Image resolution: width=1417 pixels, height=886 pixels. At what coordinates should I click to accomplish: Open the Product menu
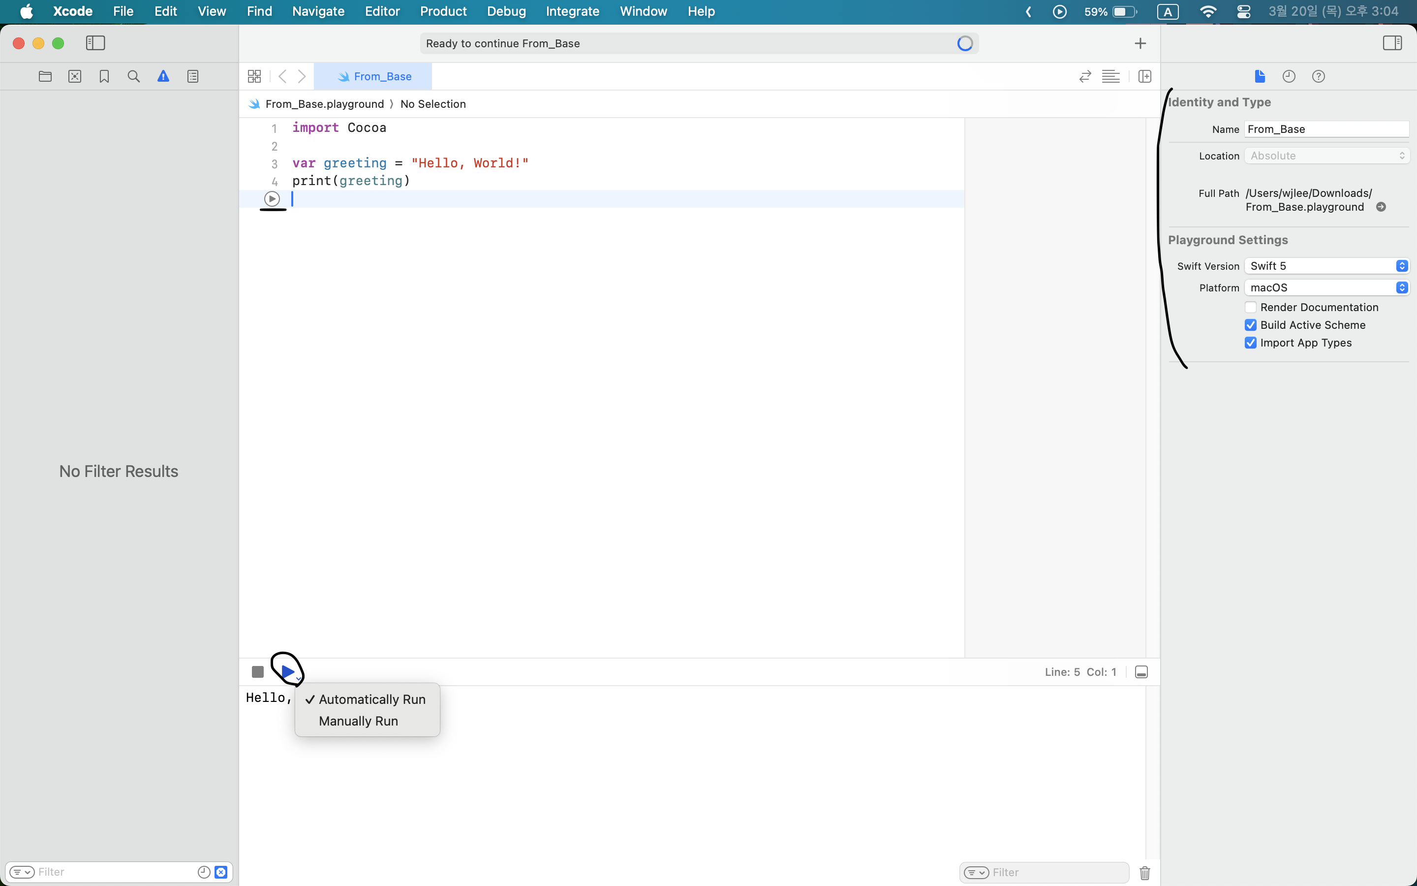pos(443,11)
